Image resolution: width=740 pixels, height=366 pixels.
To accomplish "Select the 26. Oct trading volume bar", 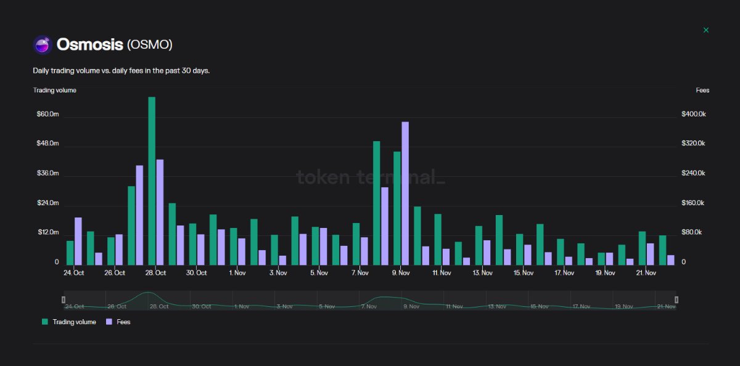I will tap(111, 251).
